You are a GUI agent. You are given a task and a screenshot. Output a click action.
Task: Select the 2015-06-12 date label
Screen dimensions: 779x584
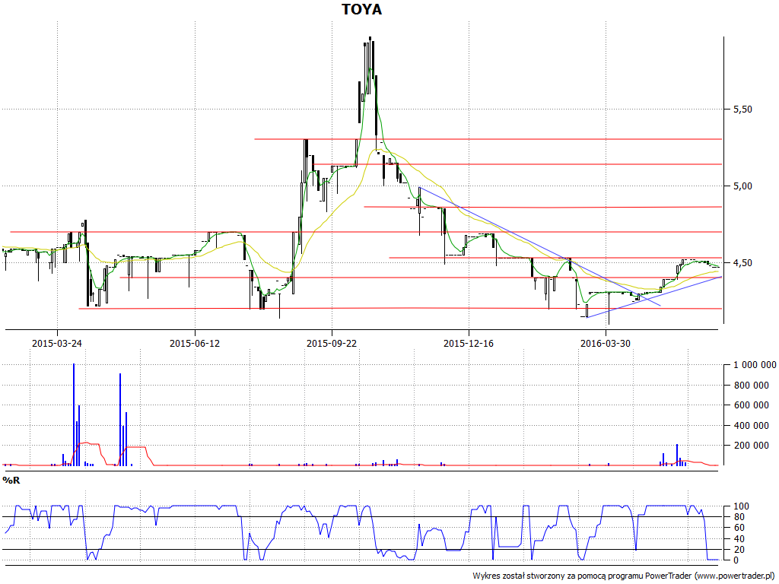pyautogui.click(x=194, y=343)
